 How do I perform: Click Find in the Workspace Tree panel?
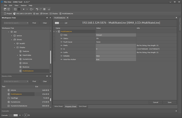click(x=34, y=23)
